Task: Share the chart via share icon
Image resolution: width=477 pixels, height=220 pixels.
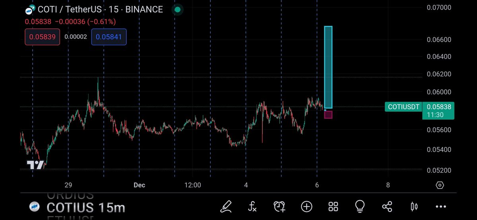Action: tap(387, 206)
